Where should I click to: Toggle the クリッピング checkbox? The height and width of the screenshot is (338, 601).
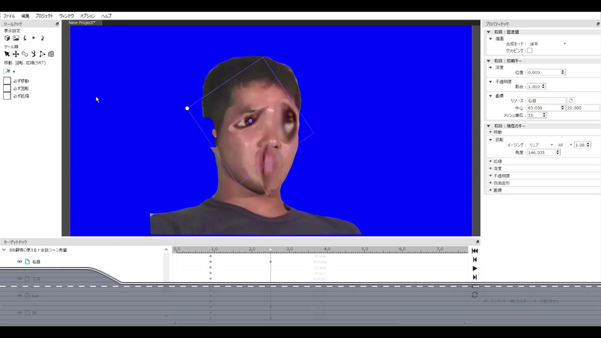click(530, 51)
